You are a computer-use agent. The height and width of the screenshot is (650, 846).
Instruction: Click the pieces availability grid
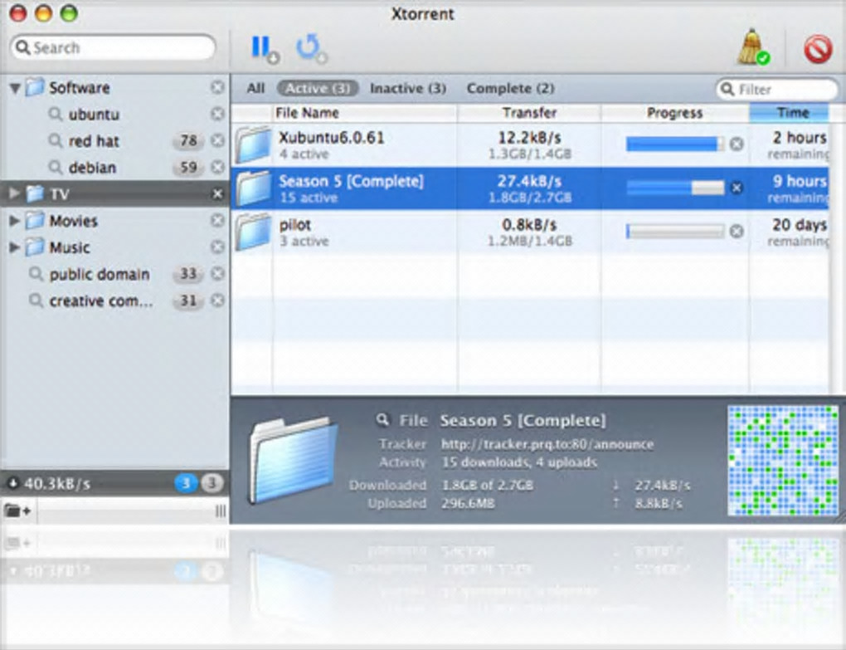click(783, 461)
